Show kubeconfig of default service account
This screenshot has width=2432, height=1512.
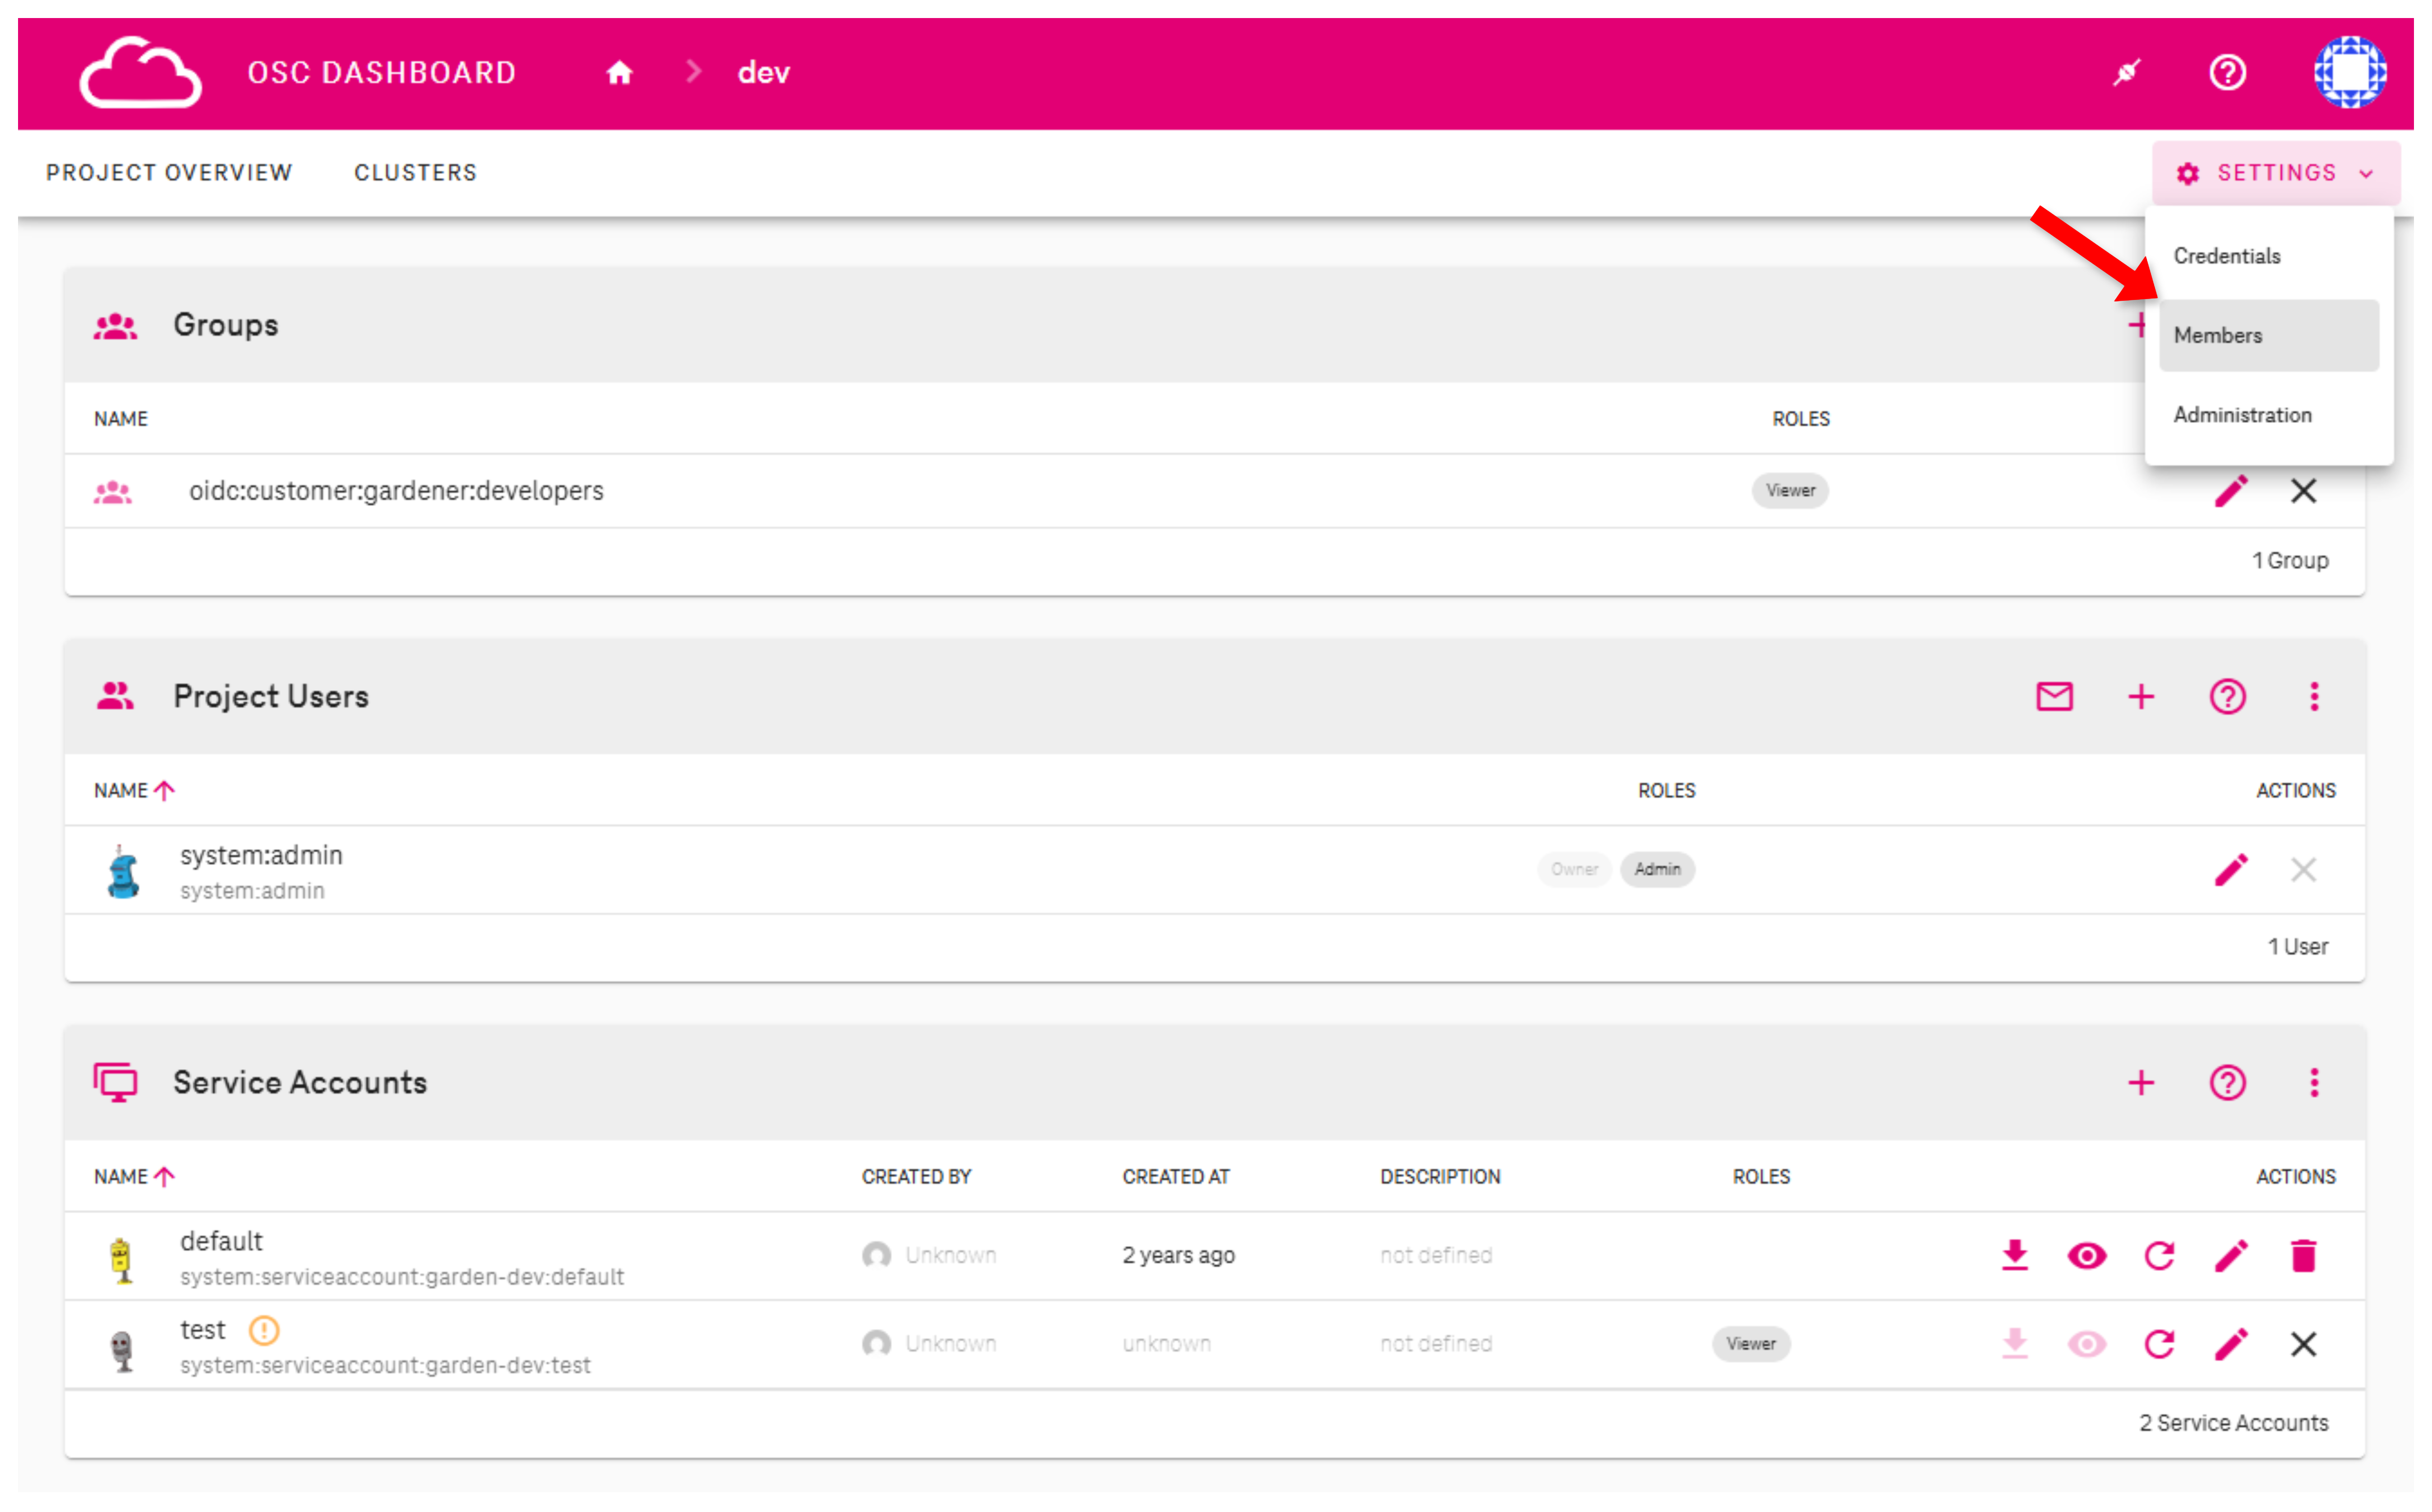click(x=2086, y=1256)
